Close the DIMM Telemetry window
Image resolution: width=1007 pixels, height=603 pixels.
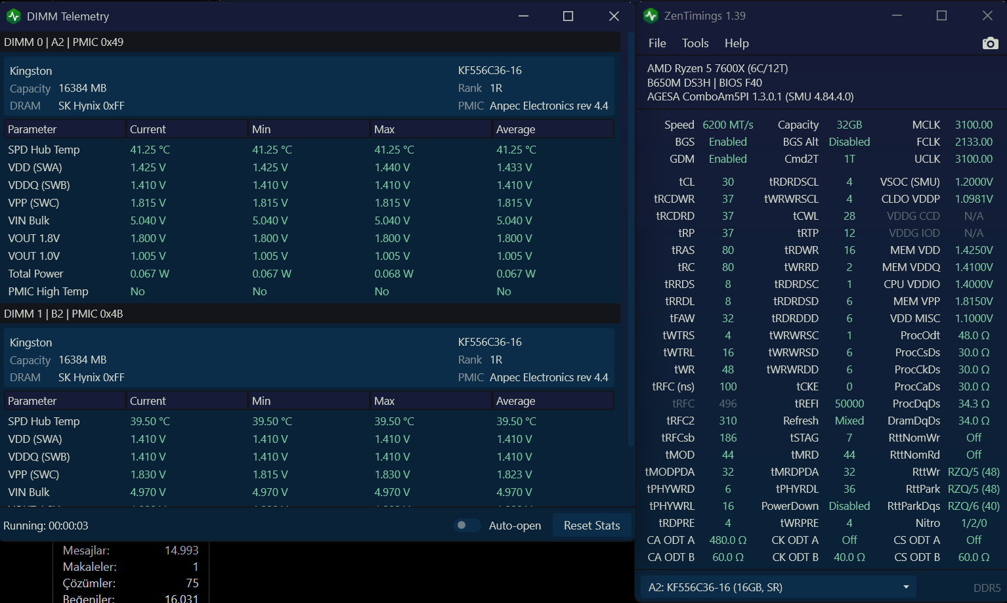614,16
